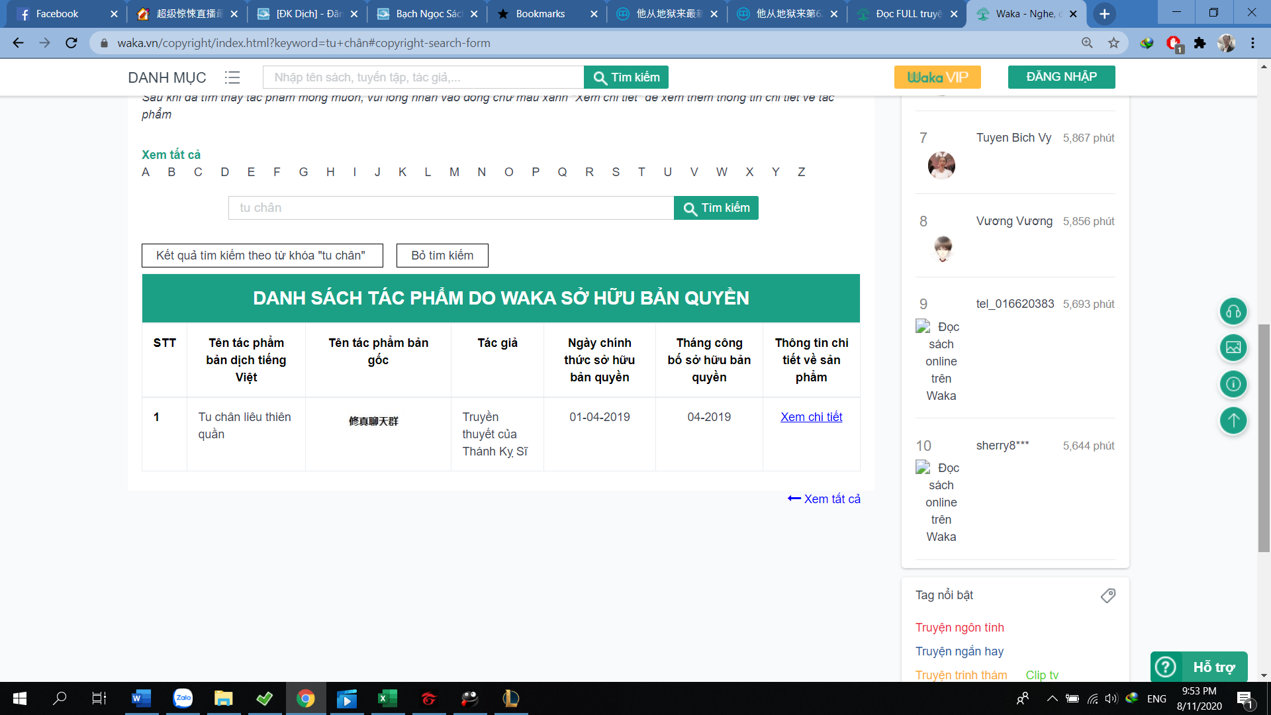
Task: Click the info floating circle icon
Action: click(x=1233, y=384)
